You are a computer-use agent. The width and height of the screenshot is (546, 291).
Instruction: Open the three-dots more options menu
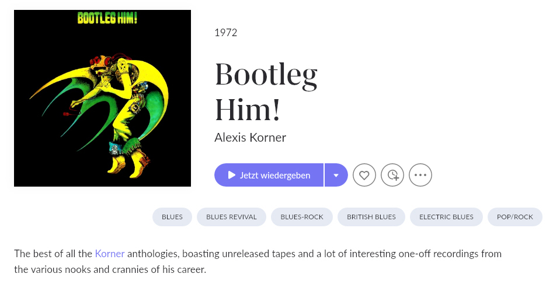coord(420,175)
